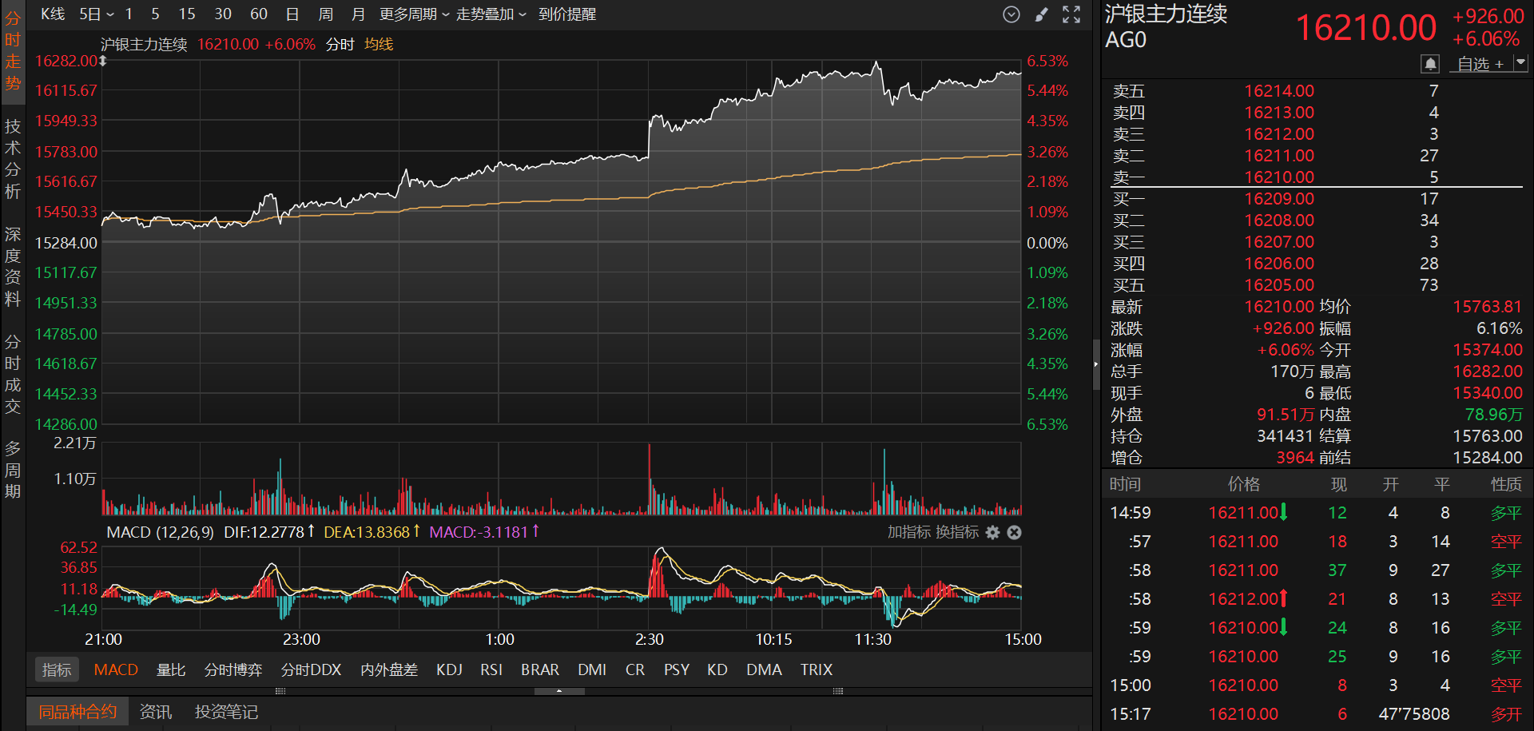The image size is (1534, 731).
Task: Switch to daily 日 period
Action: click(x=292, y=14)
